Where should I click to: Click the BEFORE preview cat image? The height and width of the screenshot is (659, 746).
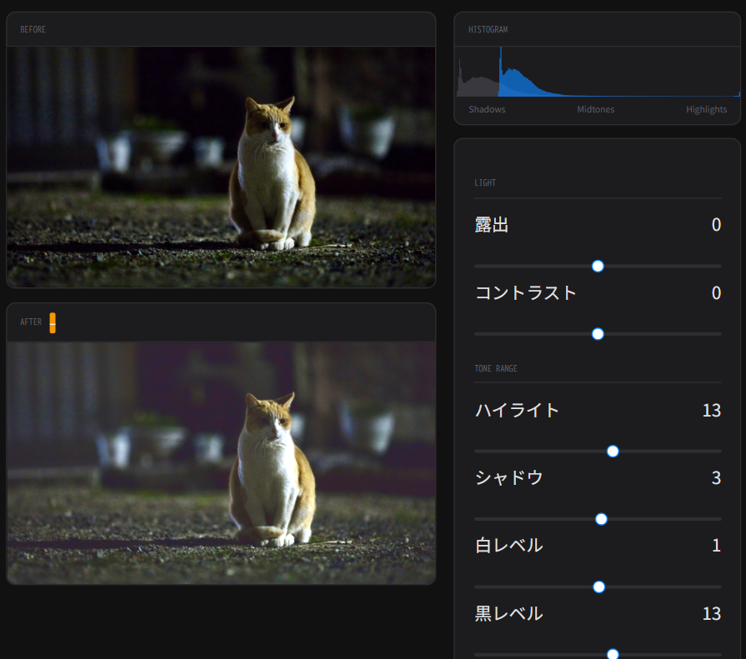[x=221, y=167]
